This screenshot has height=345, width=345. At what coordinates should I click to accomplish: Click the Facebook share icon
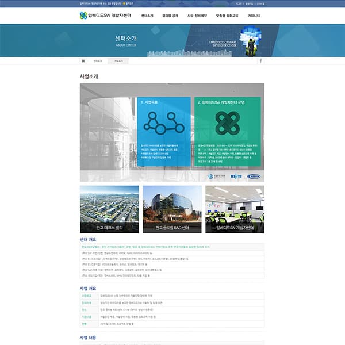(260, 61)
